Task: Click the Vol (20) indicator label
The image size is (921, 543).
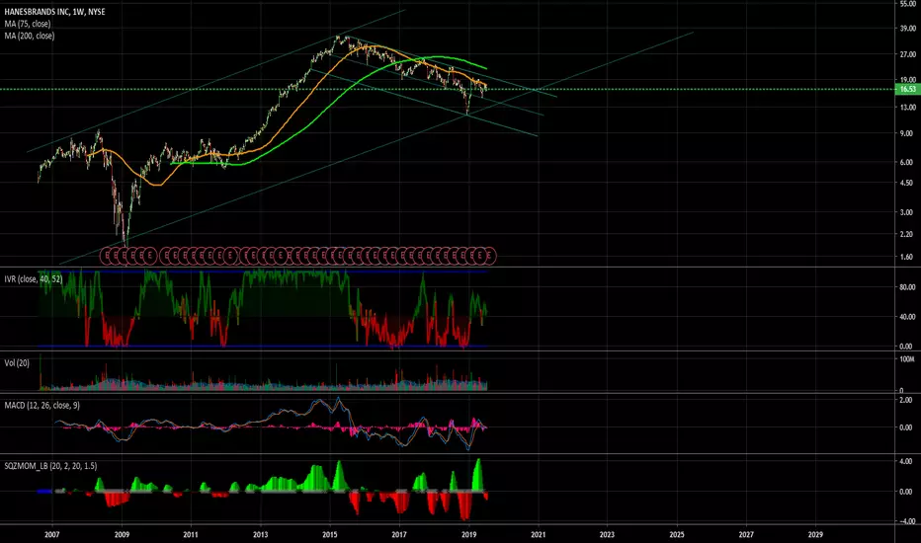Action: pyautogui.click(x=17, y=363)
